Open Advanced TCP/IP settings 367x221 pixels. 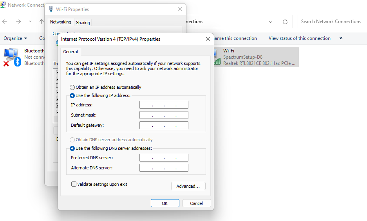click(188, 186)
